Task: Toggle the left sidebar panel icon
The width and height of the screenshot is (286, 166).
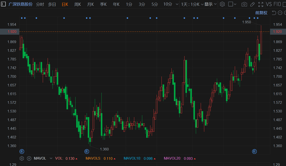Action: [x=4, y=4]
